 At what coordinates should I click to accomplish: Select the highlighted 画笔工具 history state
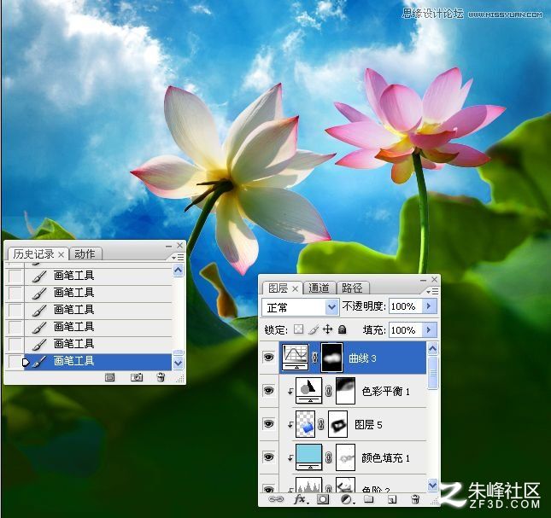(90, 362)
